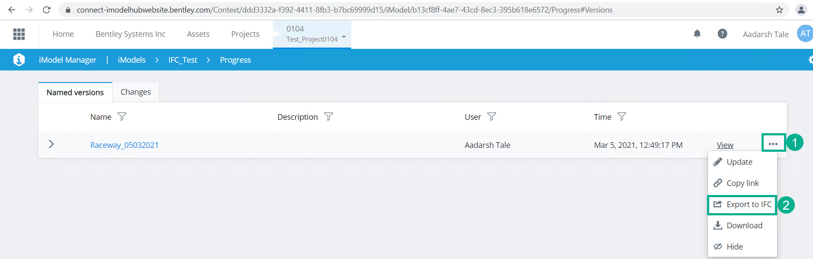This screenshot has height=259, width=813.
Task: Filter the Name column
Action: click(122, 117)
